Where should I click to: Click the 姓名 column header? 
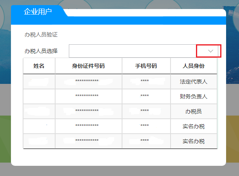point(39,66)
